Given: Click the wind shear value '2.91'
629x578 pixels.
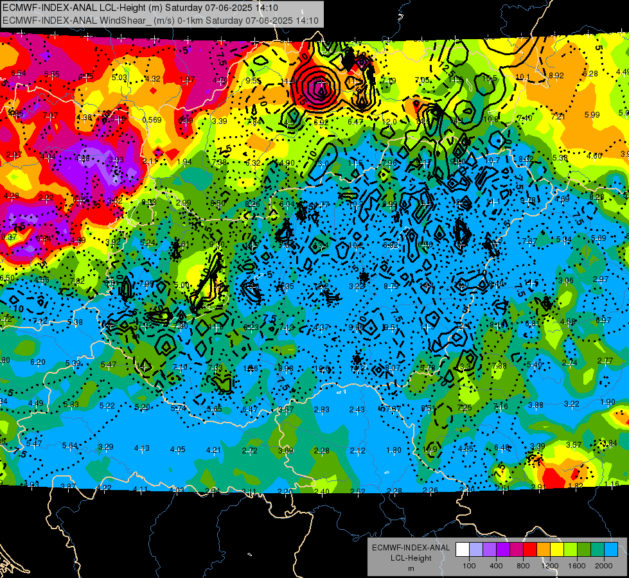Looking at the screenshot, I should tap(539, 487).
